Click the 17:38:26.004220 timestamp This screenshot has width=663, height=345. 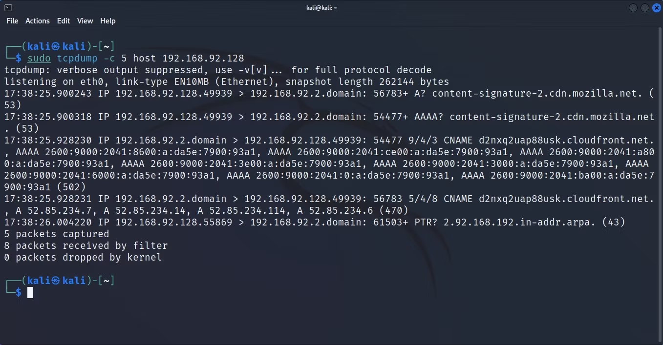pyautogui.click(x=48, y=222)
